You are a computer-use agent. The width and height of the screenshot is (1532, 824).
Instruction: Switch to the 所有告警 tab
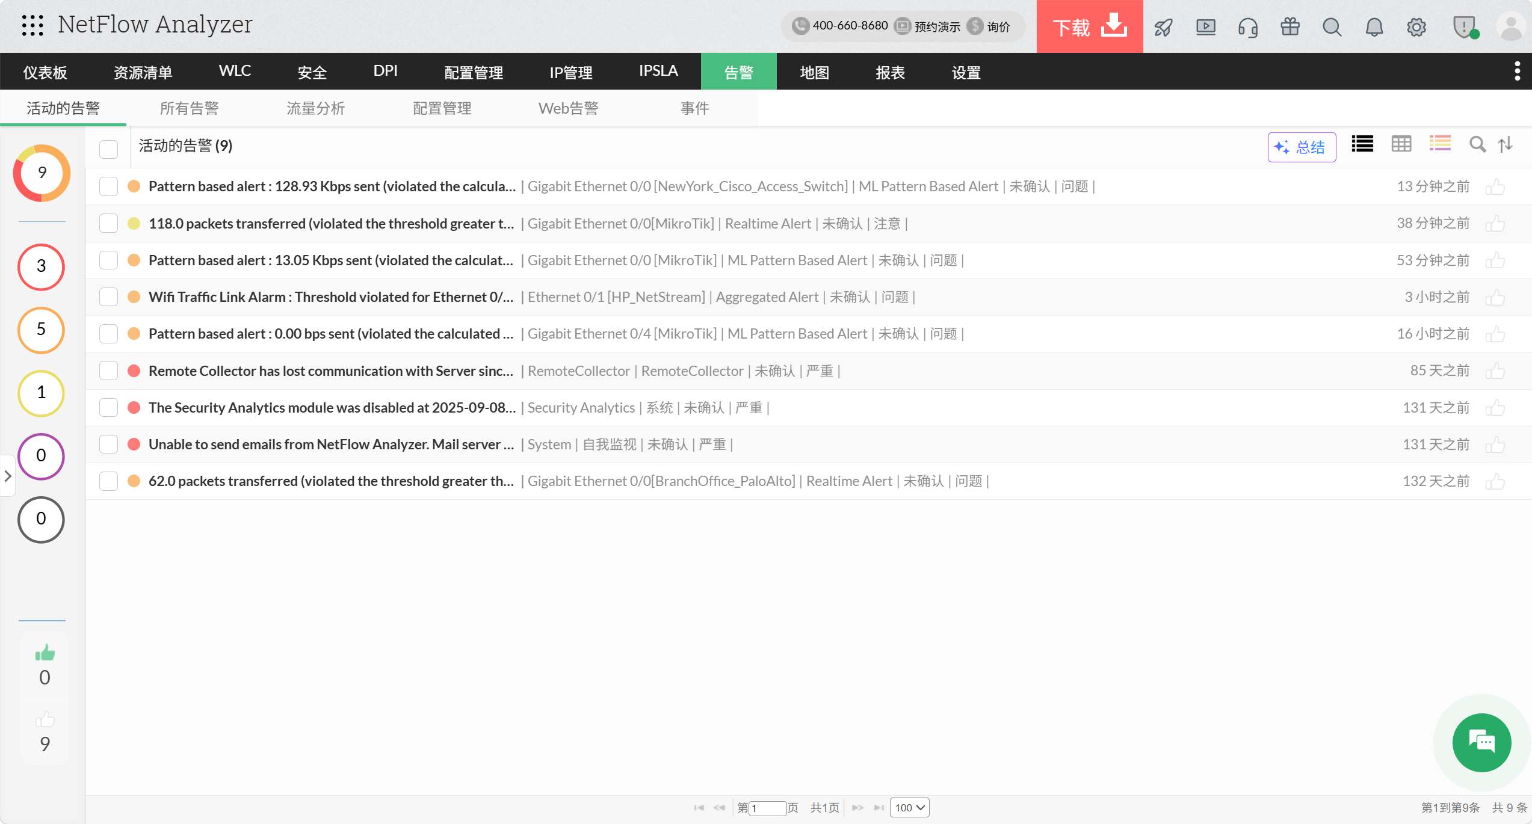tap(189, 108)
